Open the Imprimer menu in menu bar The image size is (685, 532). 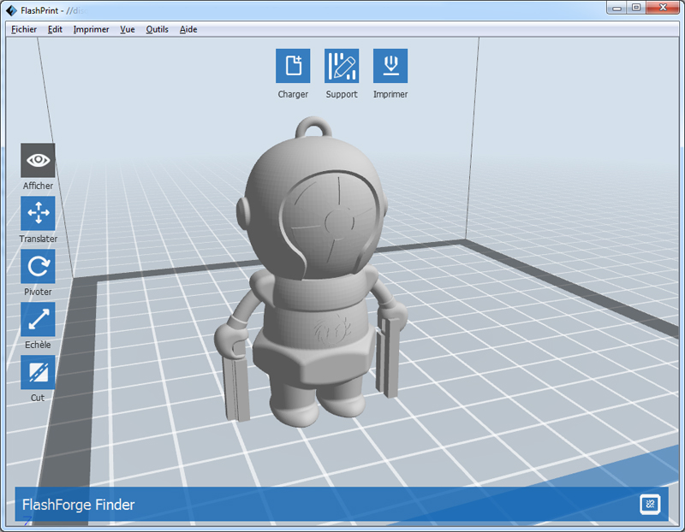tap(91, 29)
